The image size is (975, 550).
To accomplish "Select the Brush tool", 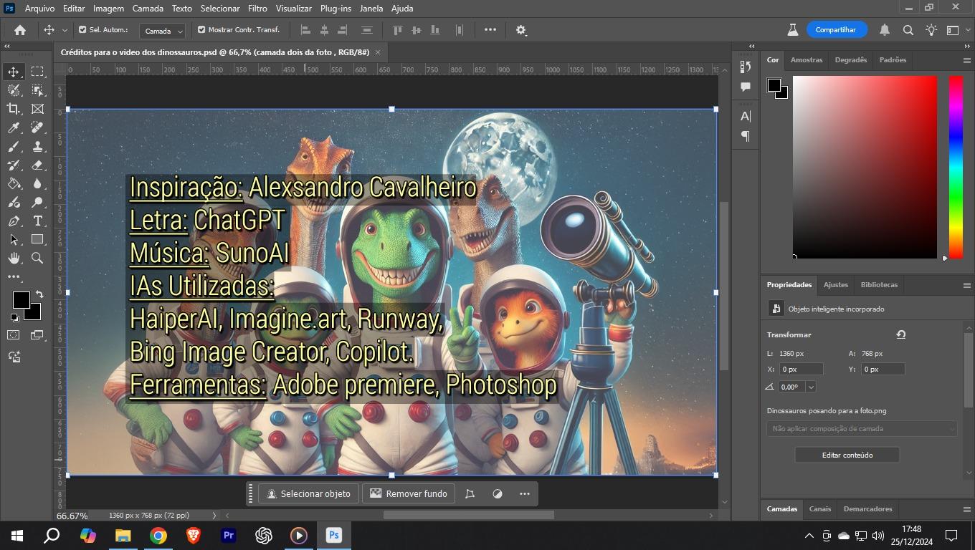I will tap(14, 146).
